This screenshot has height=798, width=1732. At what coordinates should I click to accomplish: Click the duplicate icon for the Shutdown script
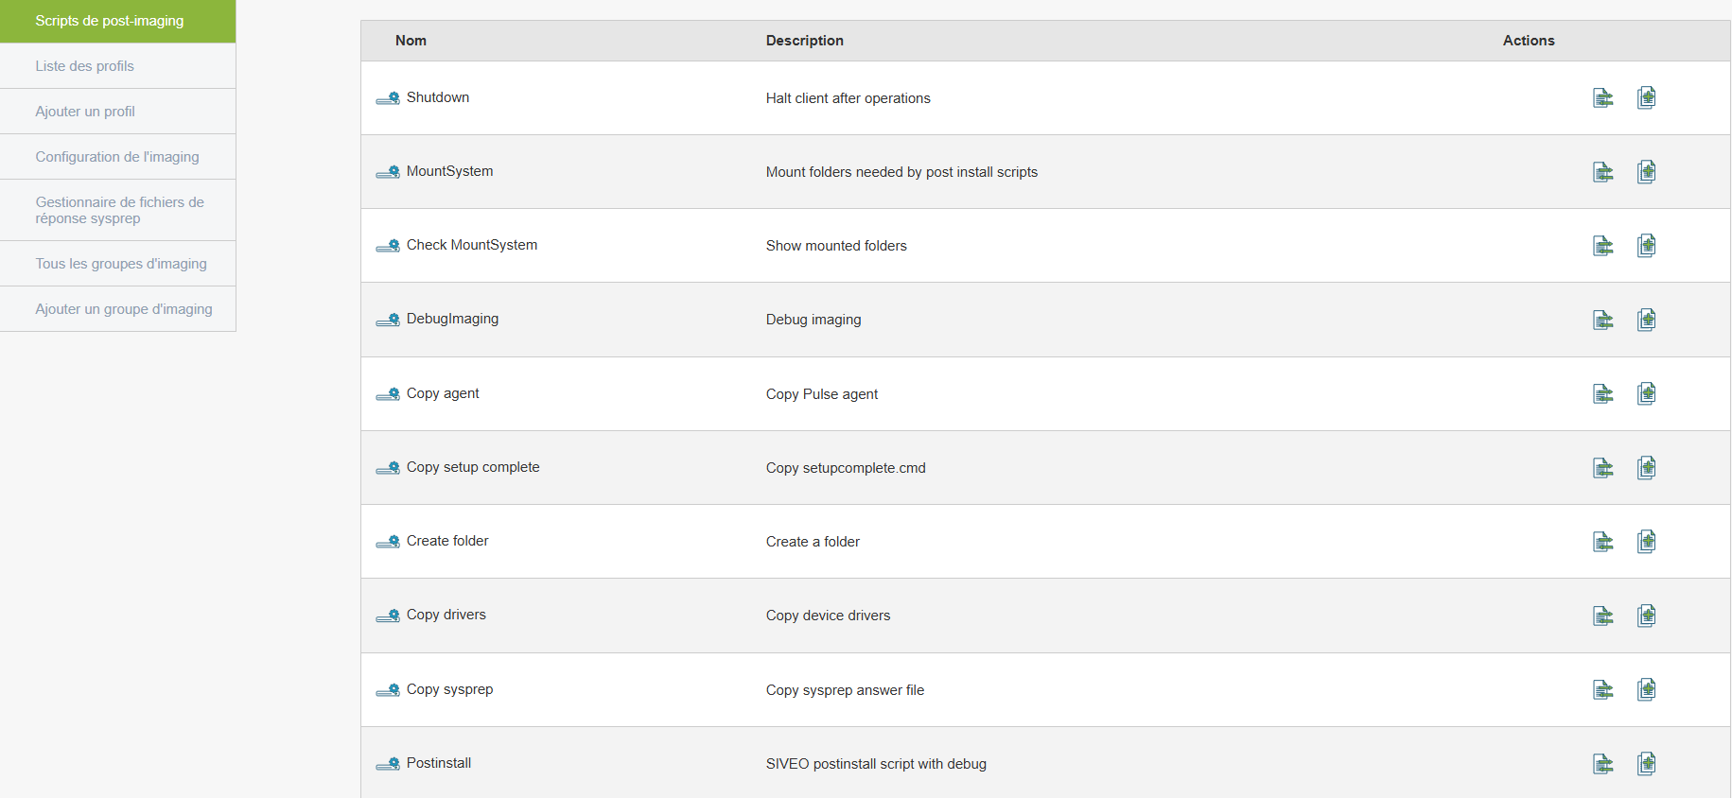pos(1646,97)
